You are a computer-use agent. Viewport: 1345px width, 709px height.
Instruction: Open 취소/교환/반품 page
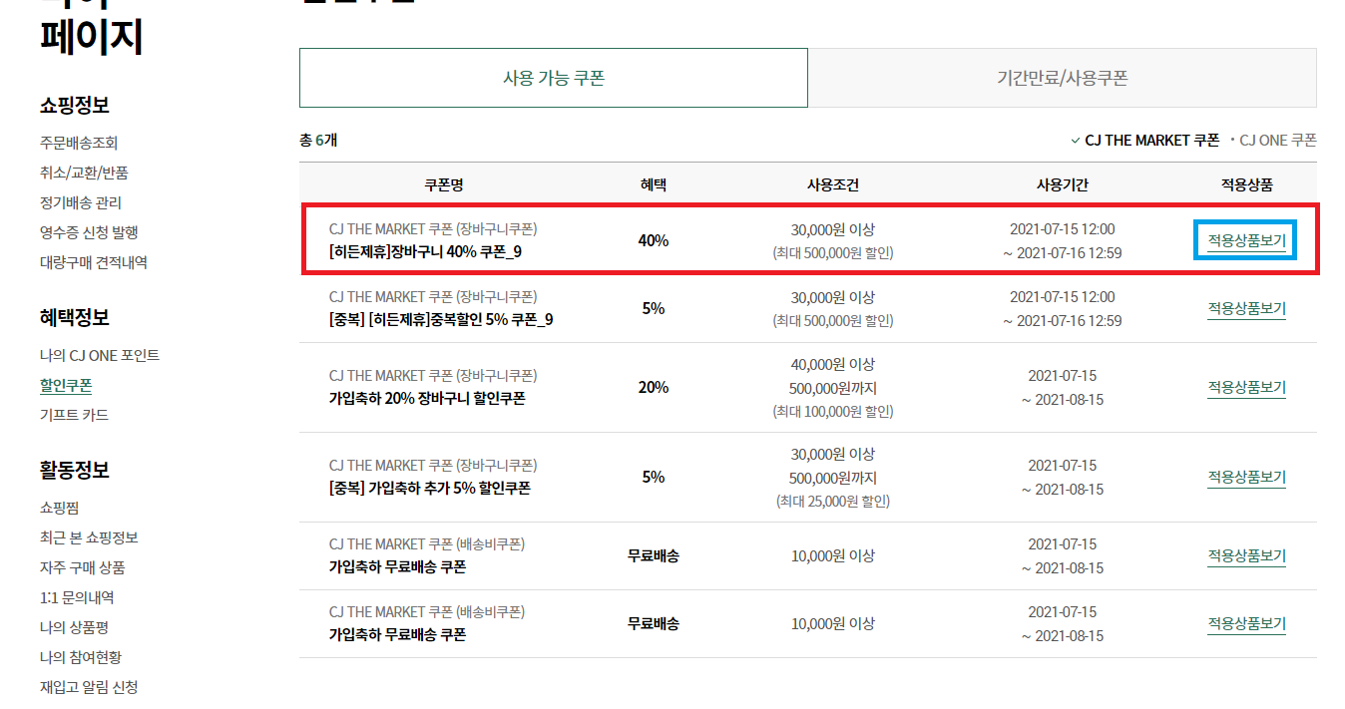84,174
